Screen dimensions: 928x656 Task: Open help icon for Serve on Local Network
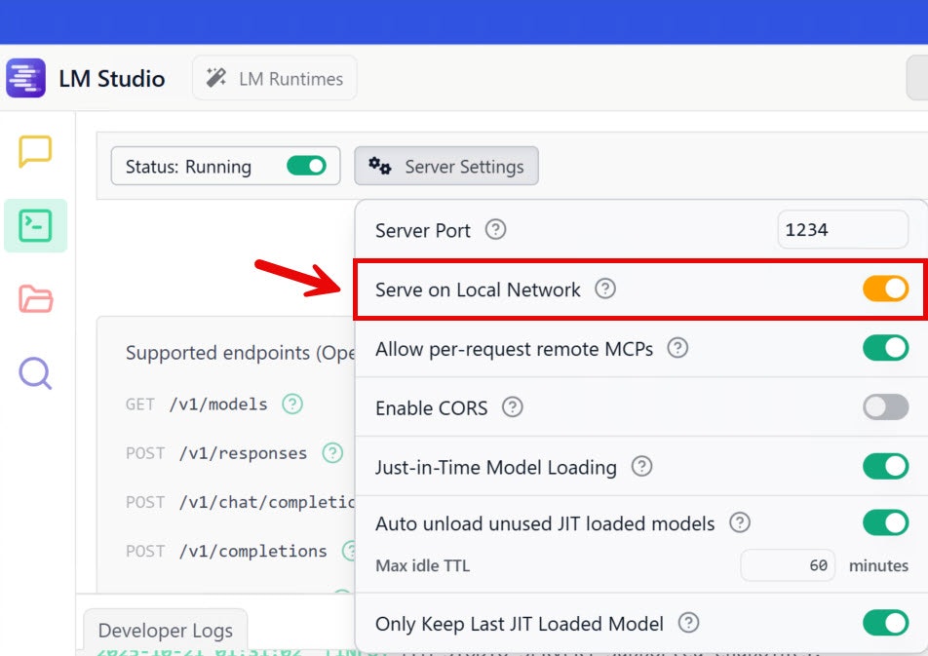click(x=605, y=289)
